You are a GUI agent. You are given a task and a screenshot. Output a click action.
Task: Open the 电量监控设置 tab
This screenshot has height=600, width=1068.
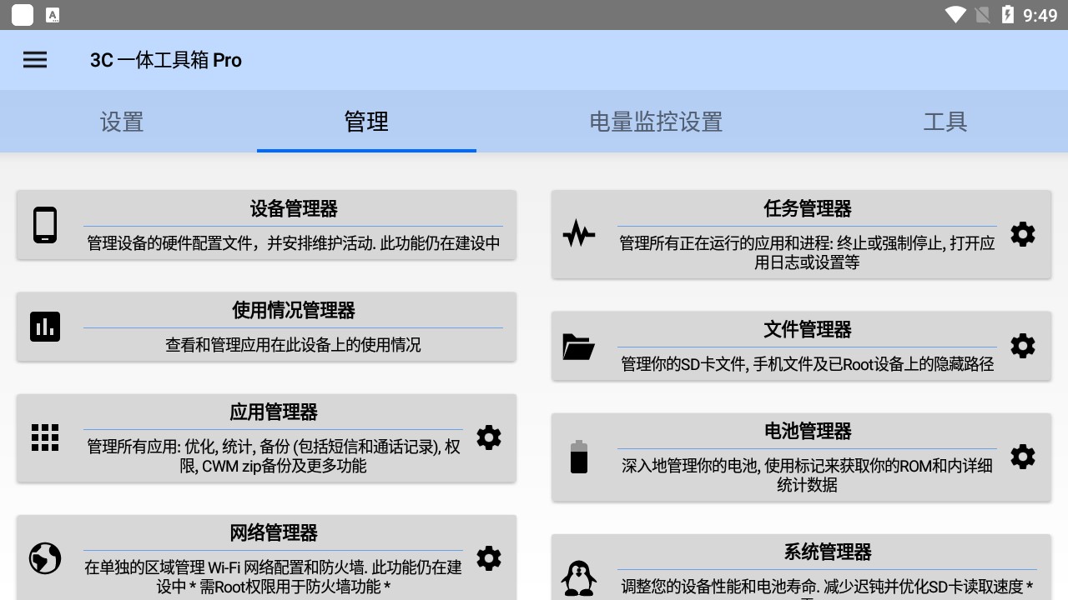tap(656, 122)
